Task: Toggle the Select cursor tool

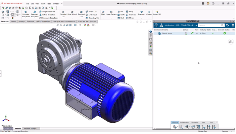Action: coord(13,15)
